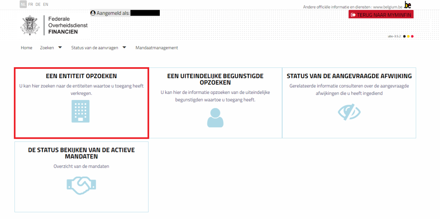Screen dimensions: 440x219
Task: Click the person icon for beneficiary search
Action: [215, 118]
